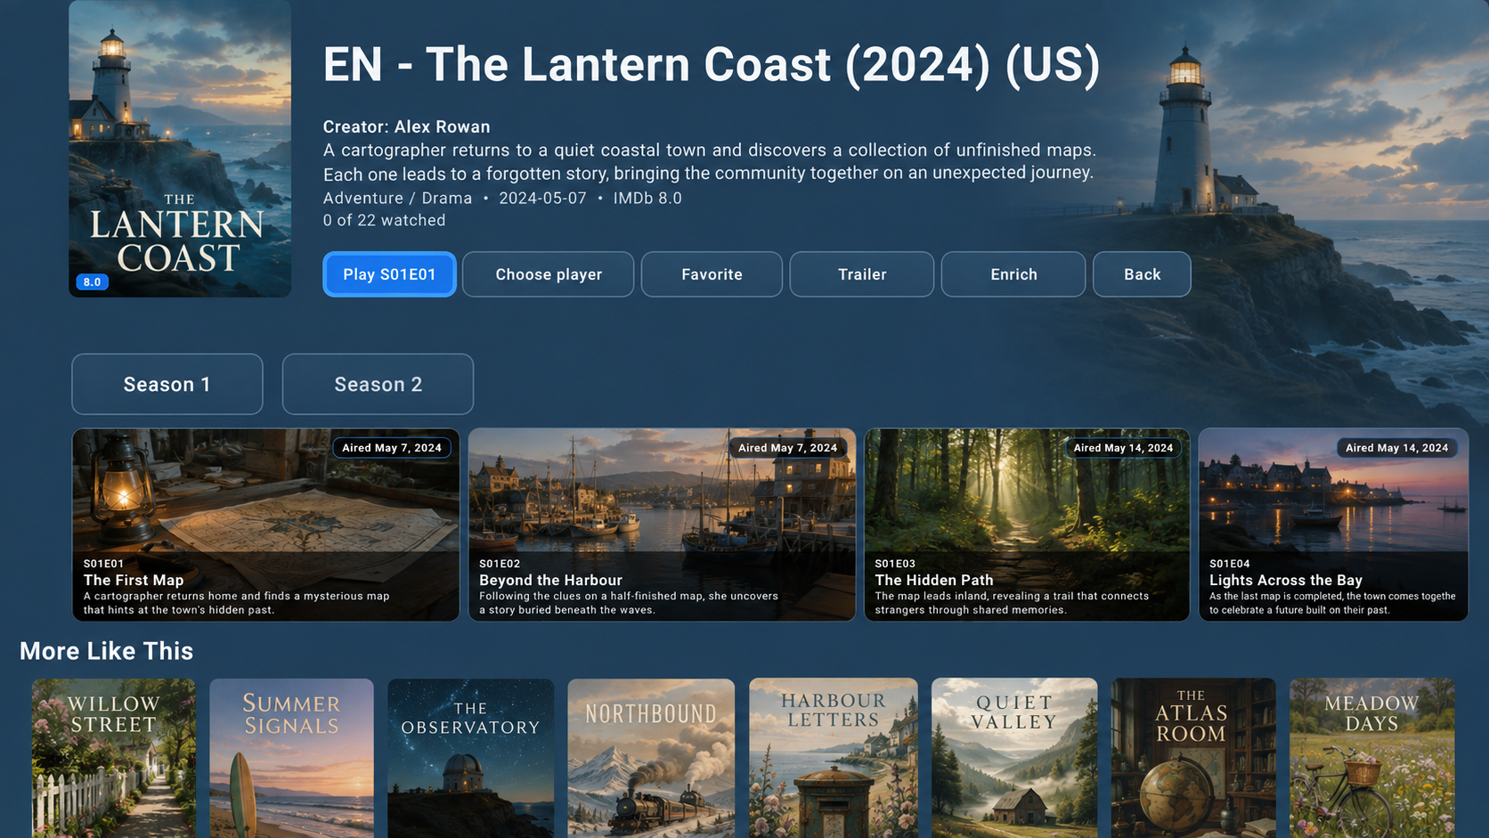This screenshot has height=838, width=1489.
Task: Open the Summer Signals recommendation
Action: (x=292, y=758)
